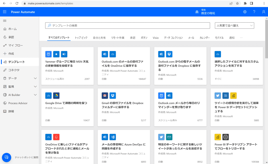268x164 pixels.
Task: Click the chatbot round button
Action: point(7,157)
